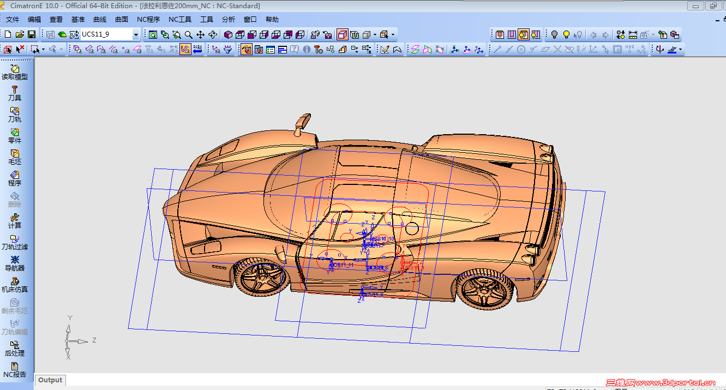
Task: Expand the dropdown arrow beside the cube-with-cursor icon
Action: pos(393,34)
